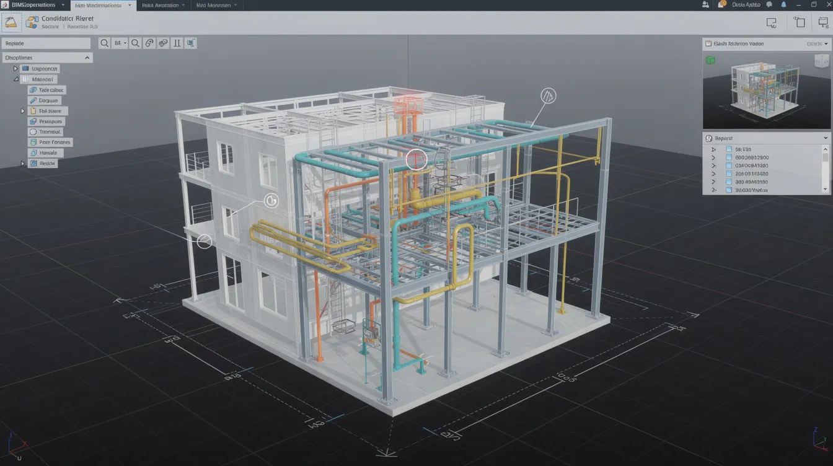Select the red clash marker circle on pipes
The height and width of the screenshot is (466, 833).
tap(416, 160)
